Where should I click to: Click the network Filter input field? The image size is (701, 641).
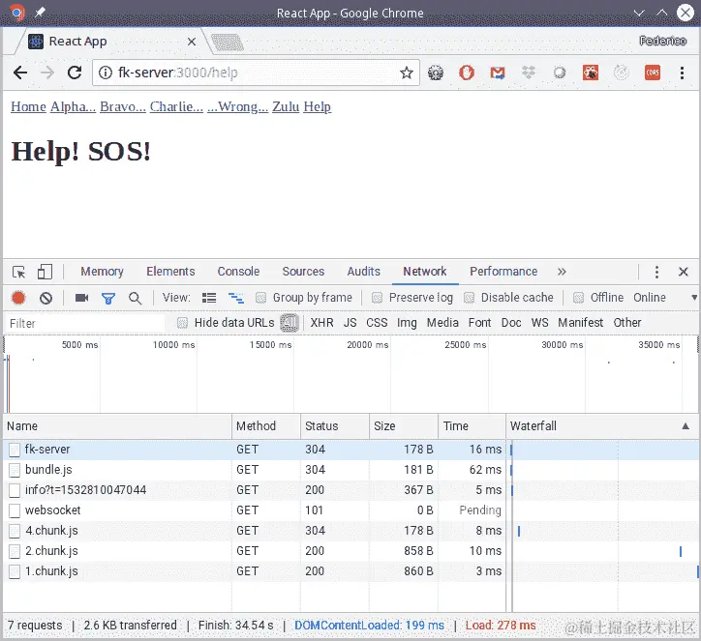tap(85, 323)
